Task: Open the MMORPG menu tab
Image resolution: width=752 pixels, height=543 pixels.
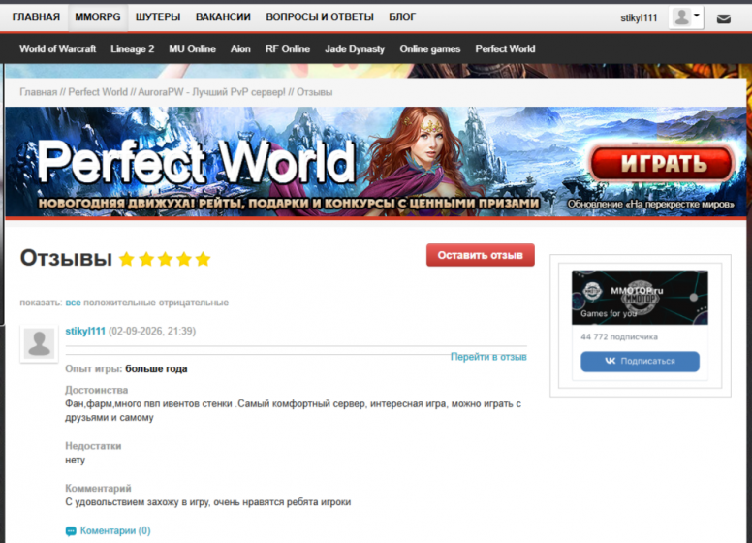Action: 98,17
